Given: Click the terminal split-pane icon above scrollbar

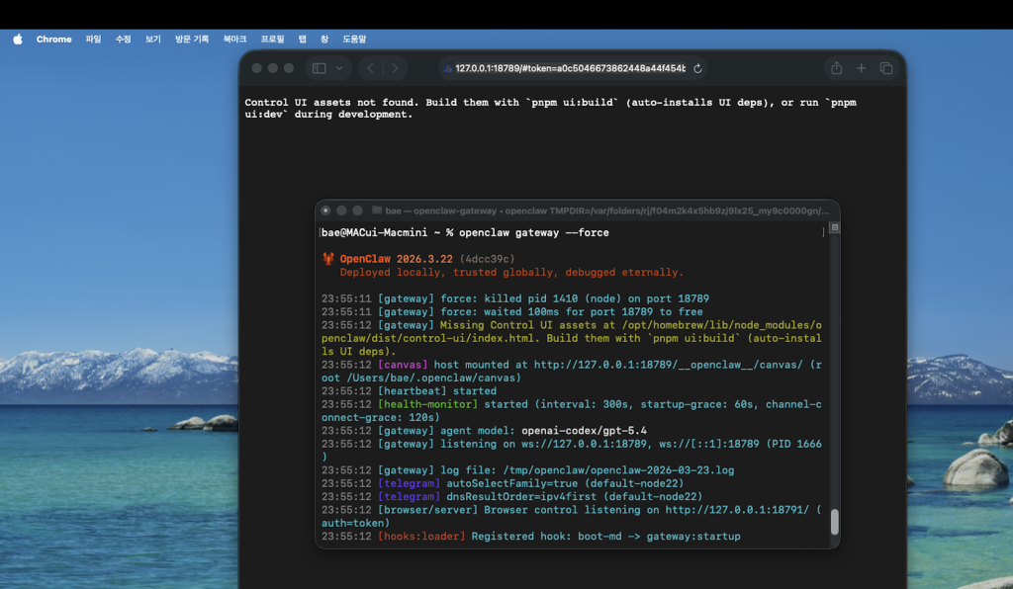Looking at the screenshot, I should [834, 227].
